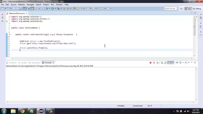Click the green Run button
The width and height of the screenshot is (203, 114).
pos(53,9)
